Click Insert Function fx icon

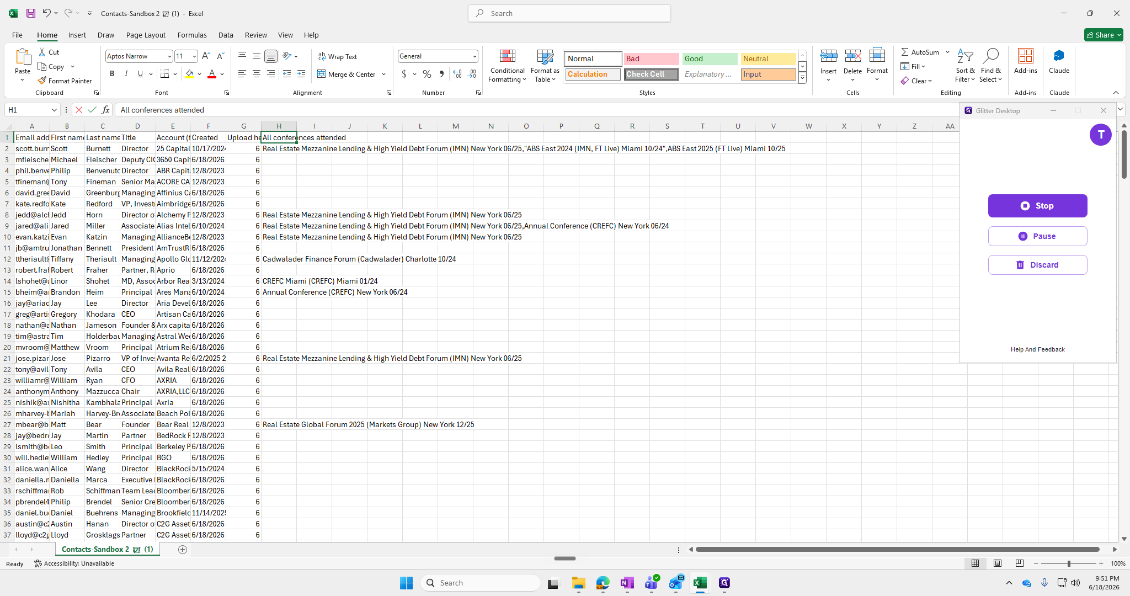106,110
